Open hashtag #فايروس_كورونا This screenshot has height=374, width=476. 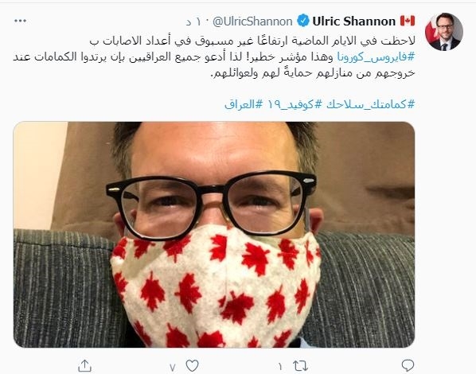(x=376, y=56)
